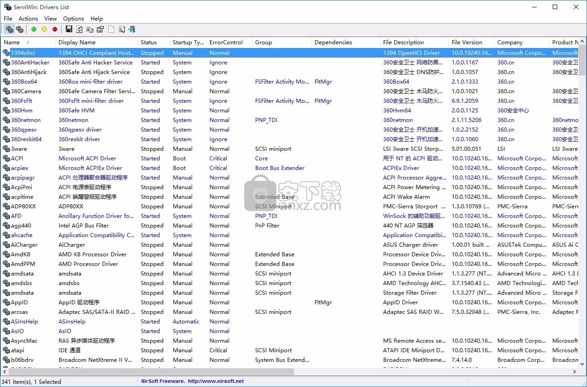Open the Properties toolbar icon
The height and width of the screenshot is (387, 587).
[x=101, y=29]
